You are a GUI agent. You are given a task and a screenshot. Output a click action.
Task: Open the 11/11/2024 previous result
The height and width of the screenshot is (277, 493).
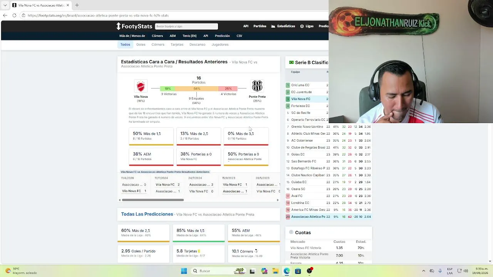[x=168, y=185]
